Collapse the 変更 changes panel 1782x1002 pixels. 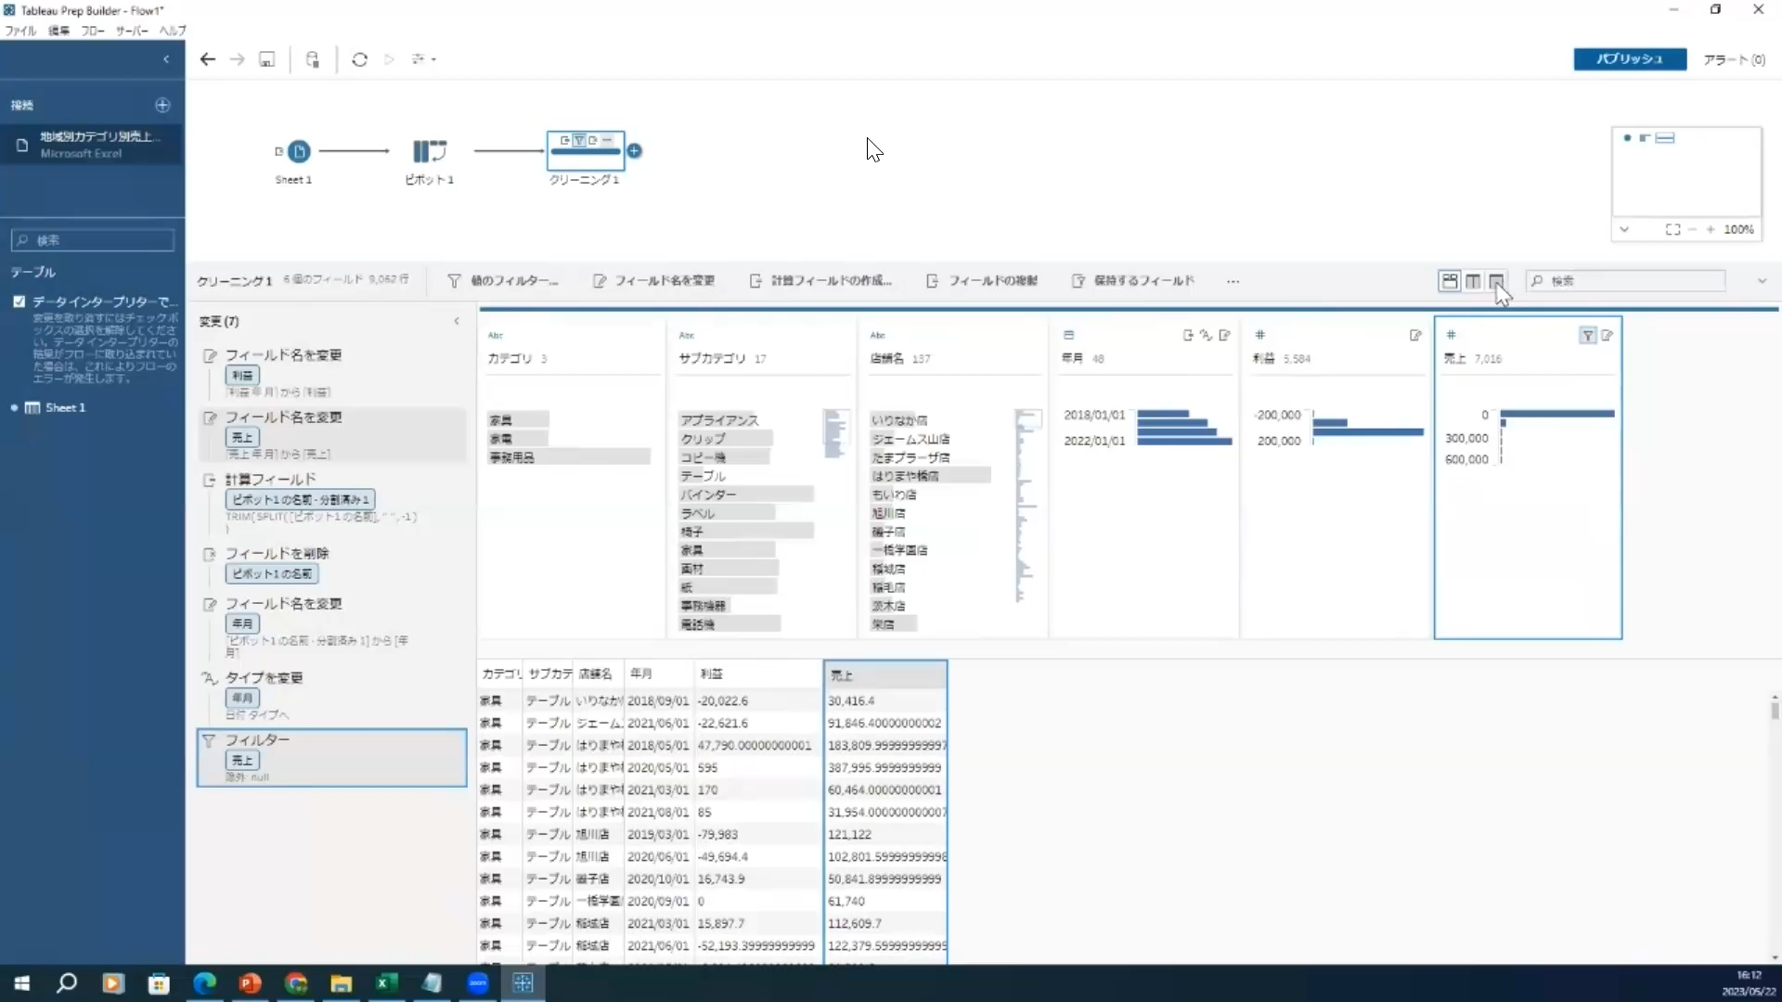[x=457, y=321]
